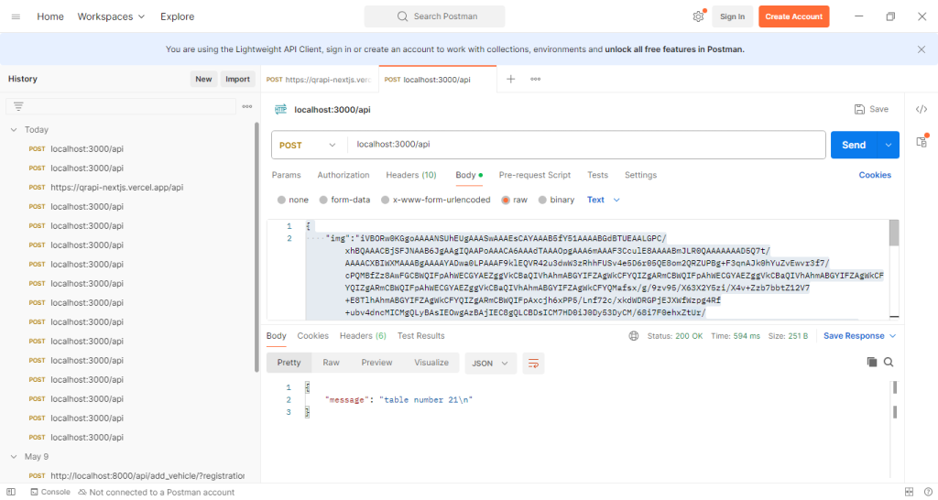Open the response Cookies tab
The width and height of the screenshot is (938, 500).
[x=313, y=336]
